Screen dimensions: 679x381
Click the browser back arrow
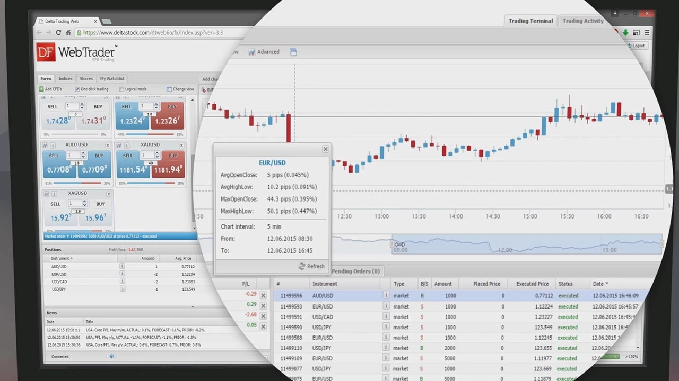tap(39, 33)
